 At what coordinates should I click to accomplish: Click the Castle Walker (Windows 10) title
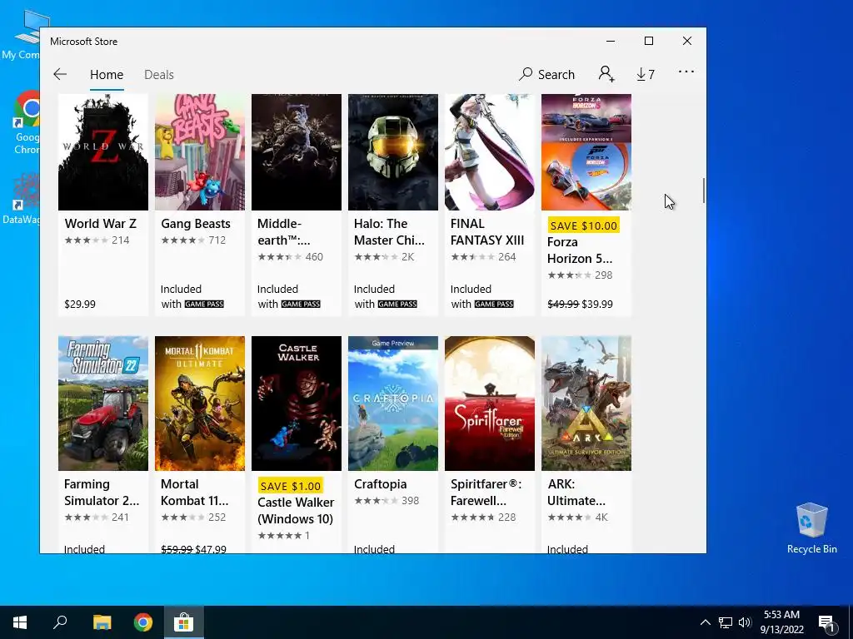point(296,511)
